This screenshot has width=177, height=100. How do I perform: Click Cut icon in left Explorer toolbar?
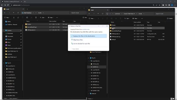coord(14,17)
